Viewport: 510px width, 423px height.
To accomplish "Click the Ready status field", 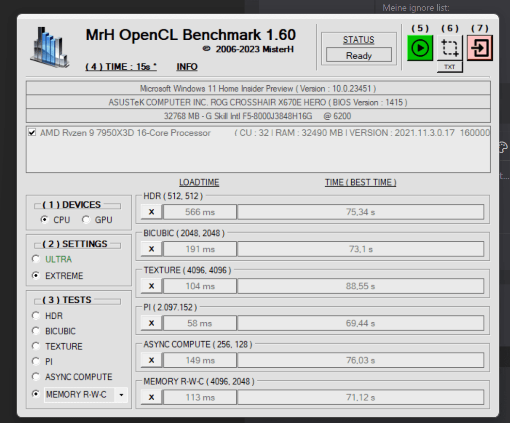I will pyautogui.click(x=359, y=56).
